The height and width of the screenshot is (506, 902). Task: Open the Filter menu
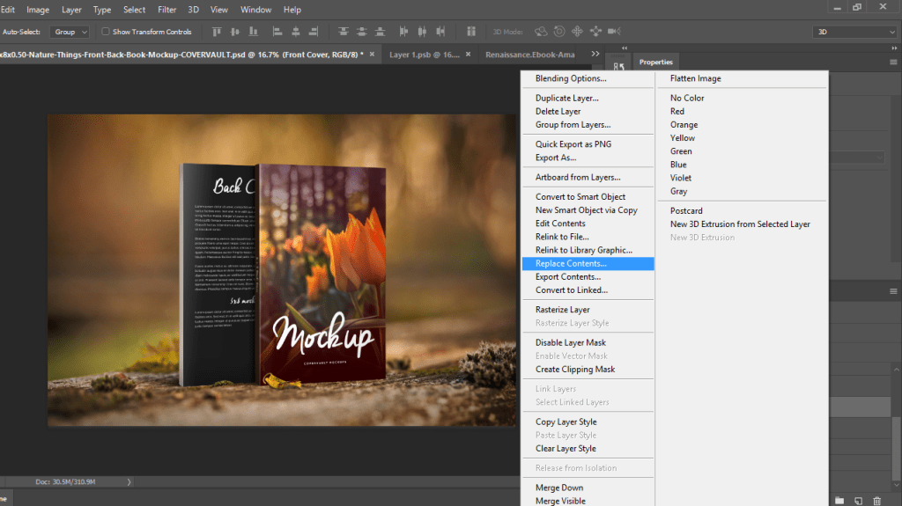[x=166, y=10]
